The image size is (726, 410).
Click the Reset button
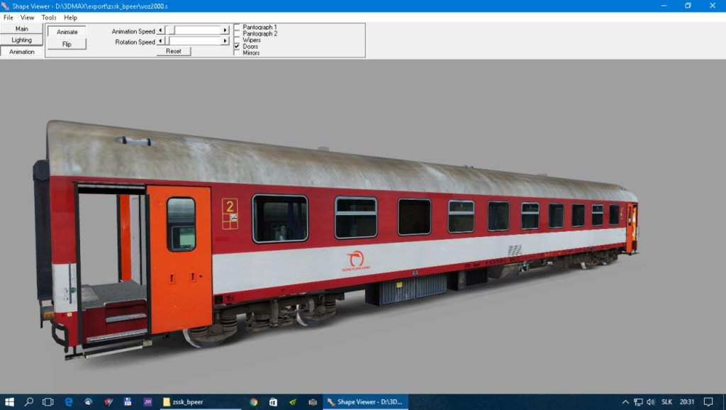[x=174, y=51]
